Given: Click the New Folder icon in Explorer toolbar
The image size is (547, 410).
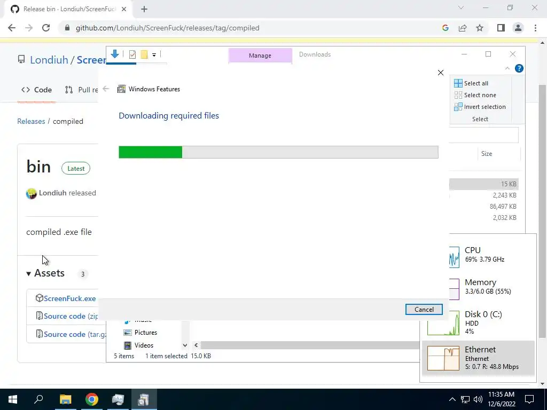Looking at the screenshot, I should pos(144,54).
